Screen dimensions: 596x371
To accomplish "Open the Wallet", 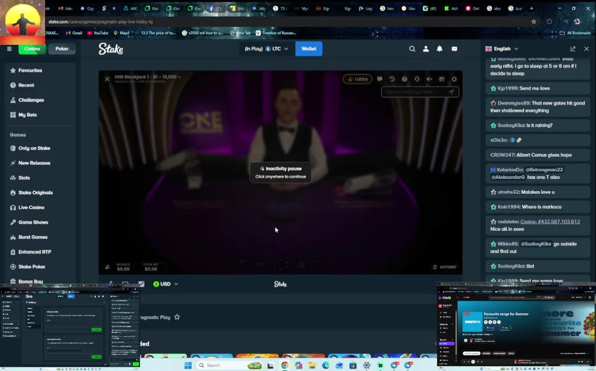I will pyautogui.click(x=309, y=48).
